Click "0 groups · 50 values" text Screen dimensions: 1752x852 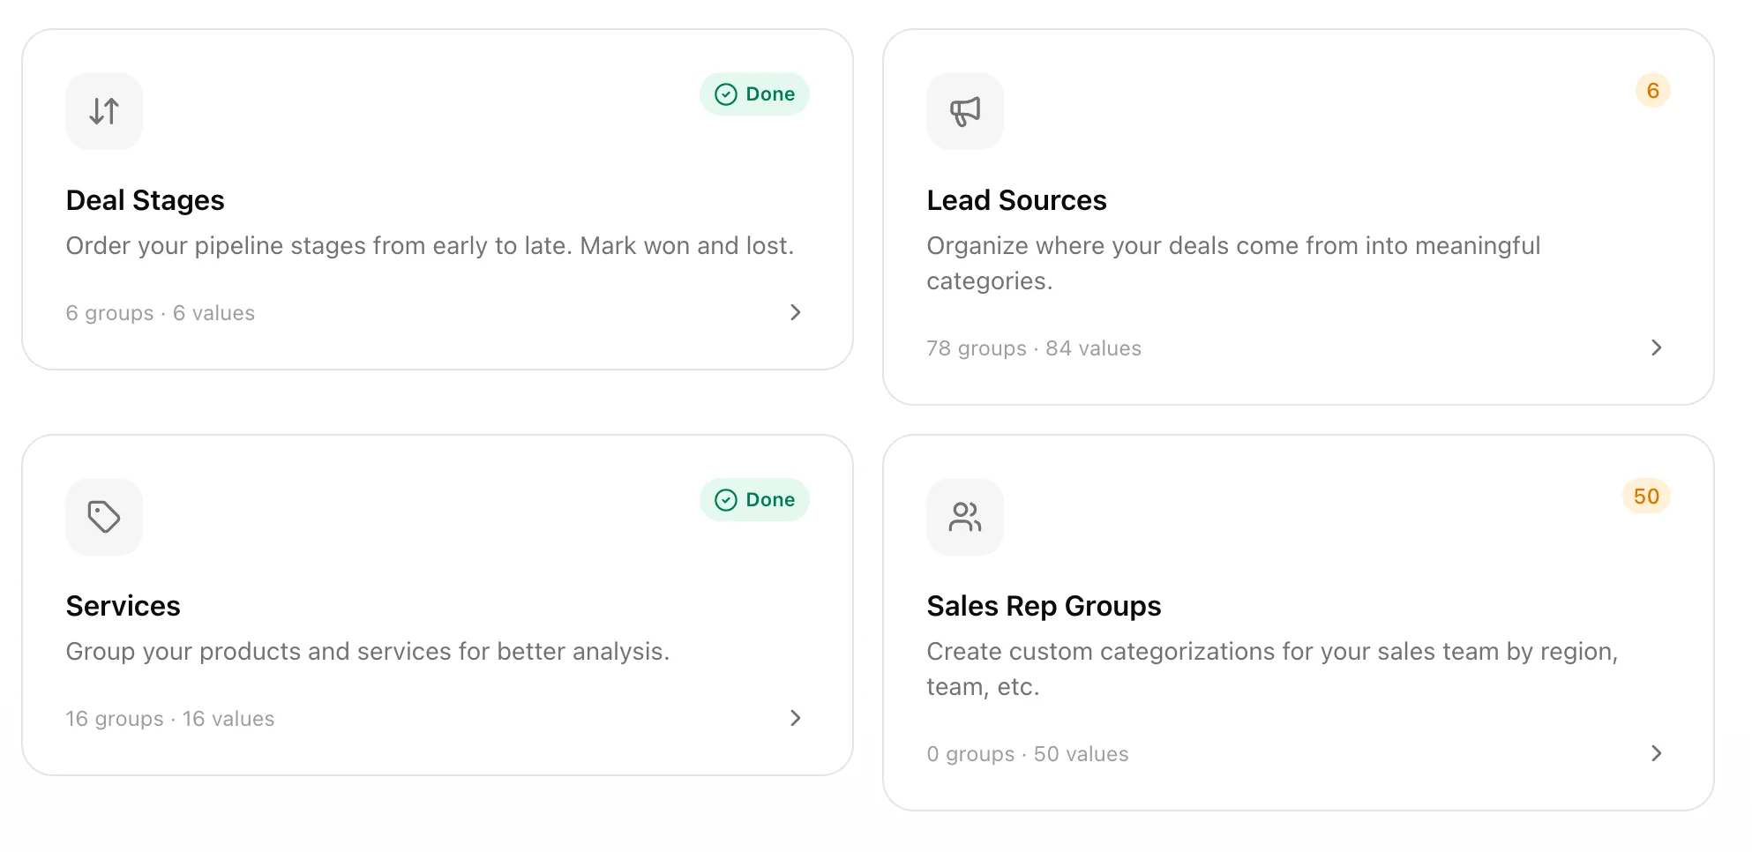click(x=1028, y=754)
